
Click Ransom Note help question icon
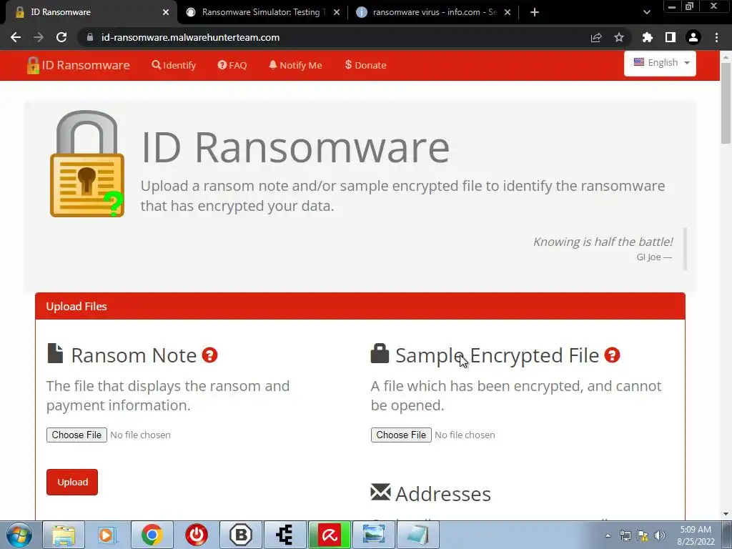point(209,355)
